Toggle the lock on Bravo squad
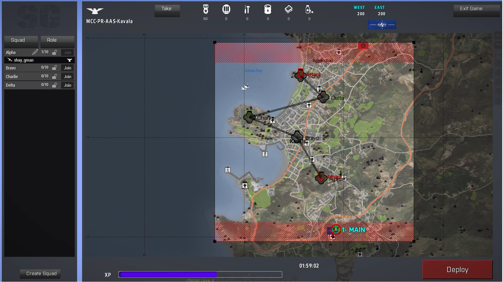 (x=55, y=68)
